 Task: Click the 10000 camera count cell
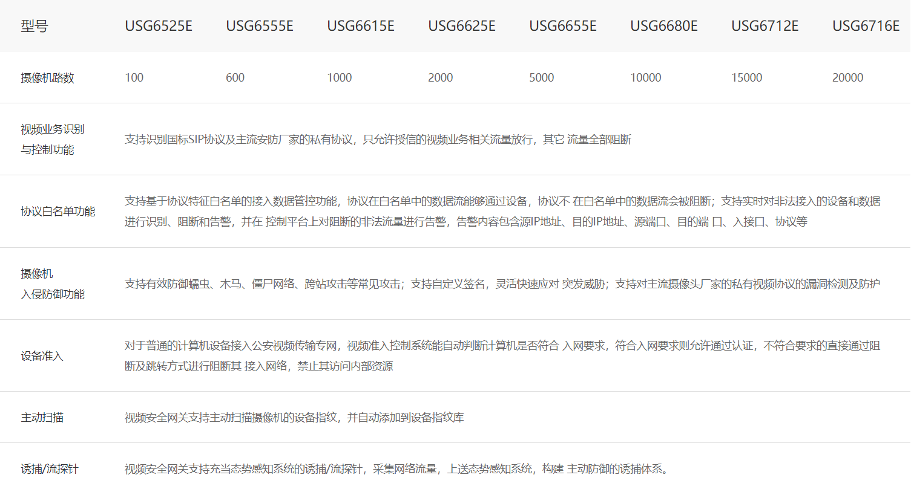pos(646,78)
